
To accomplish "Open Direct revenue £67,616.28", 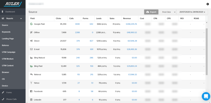I will [x=132, y=41].
